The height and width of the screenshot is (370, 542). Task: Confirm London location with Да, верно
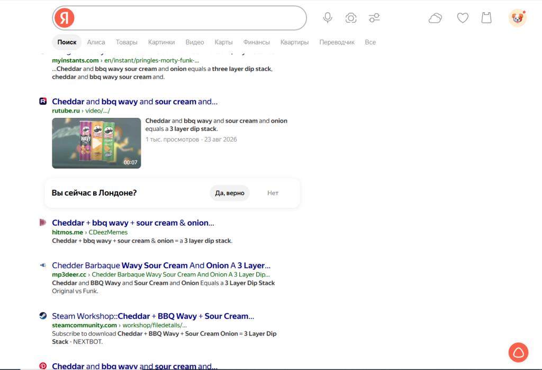230,193
